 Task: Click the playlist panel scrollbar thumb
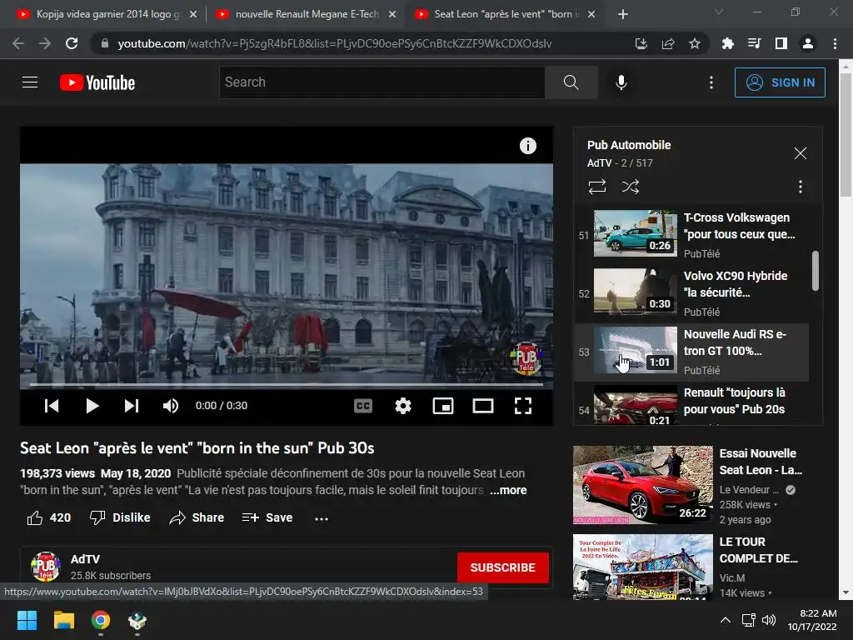(x=815, y=271)
